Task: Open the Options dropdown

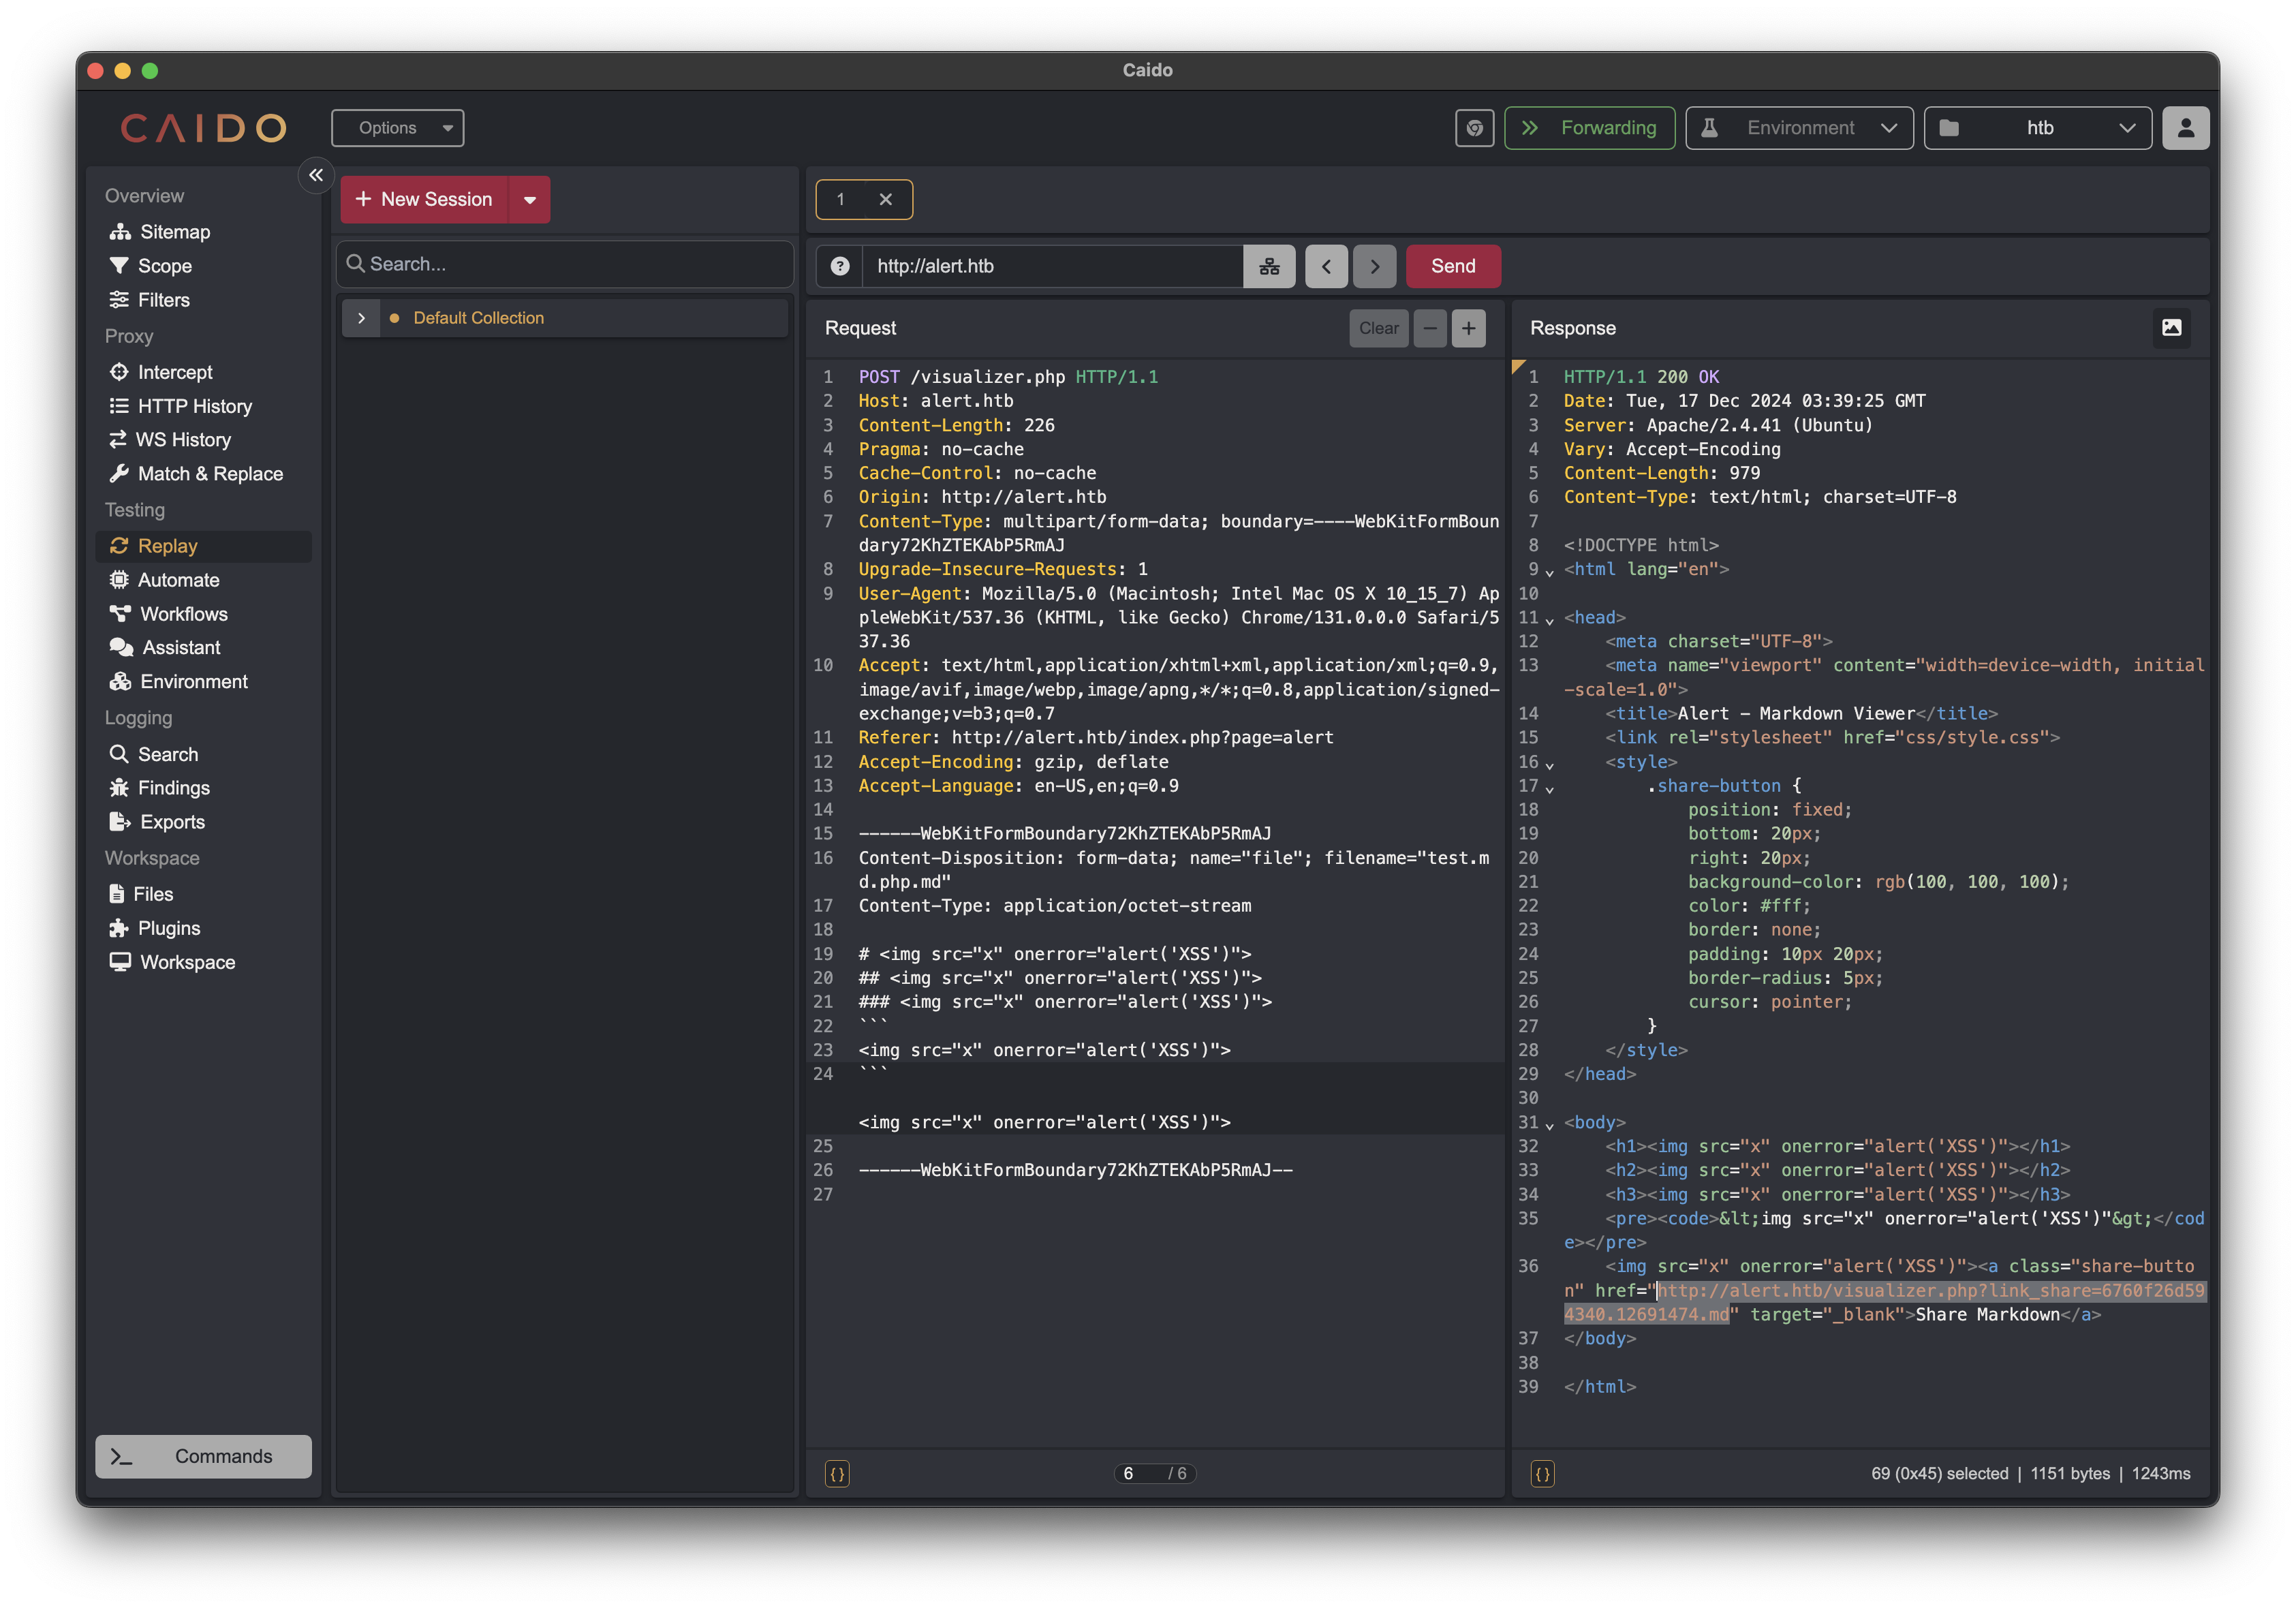Action: [x=398, y=128]
